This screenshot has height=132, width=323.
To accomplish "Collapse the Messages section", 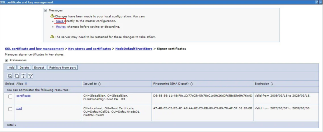I will coord(46,10).
